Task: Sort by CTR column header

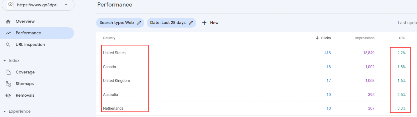Action: (402, 38)
